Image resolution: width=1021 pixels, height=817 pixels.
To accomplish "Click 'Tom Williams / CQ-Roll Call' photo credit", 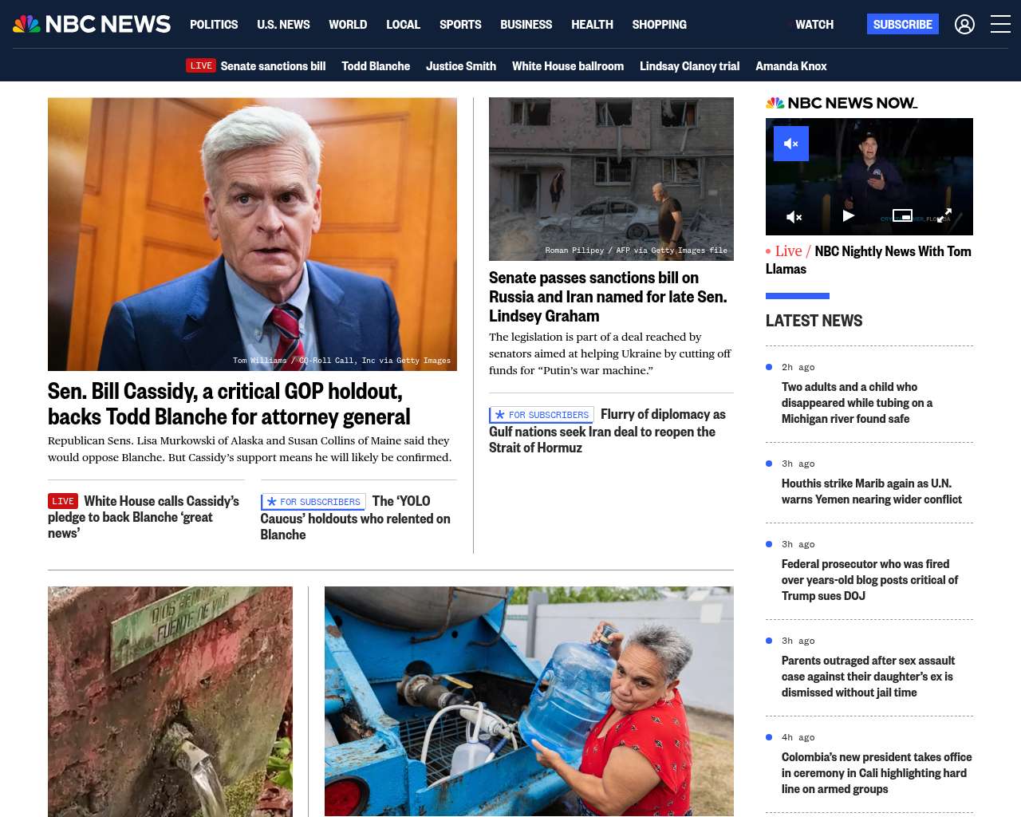I will [x=341, y=361].
